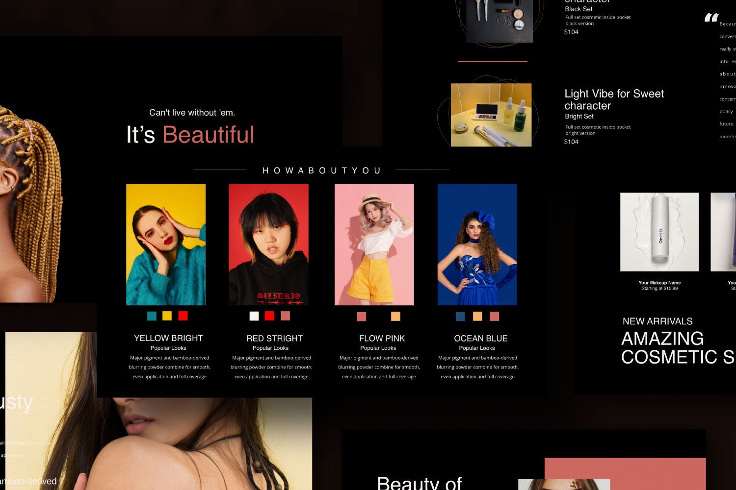Click the Your Makeup Name caption
This screenshot has width=736, height=490.
(x=659, y=283)
